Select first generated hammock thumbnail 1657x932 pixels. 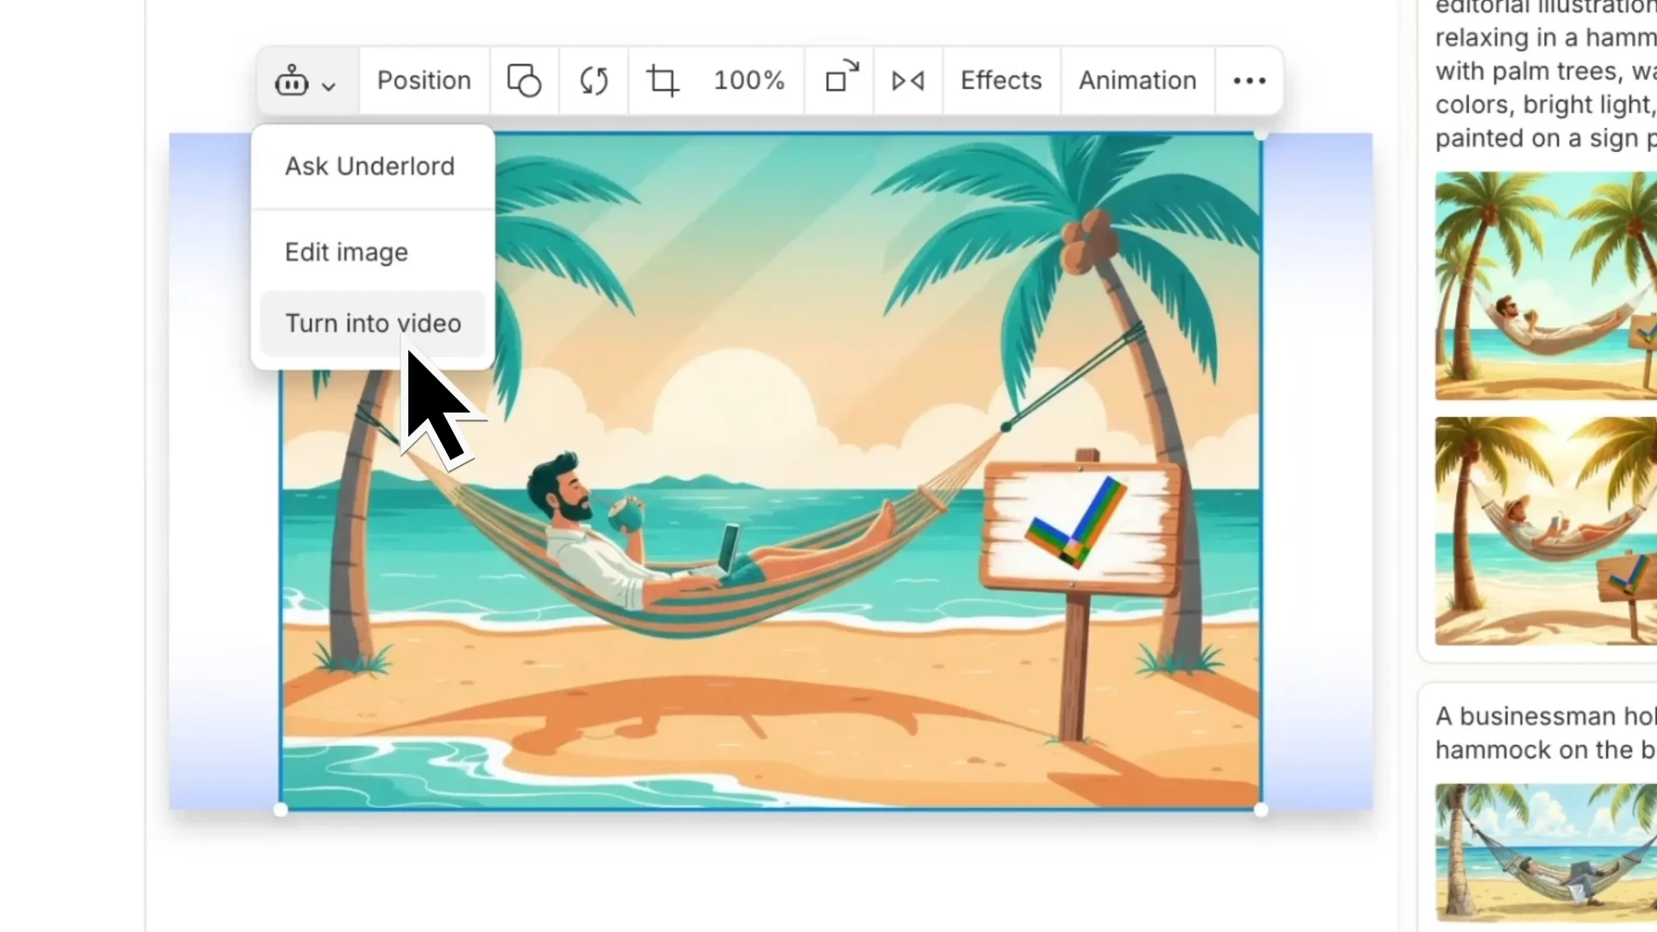point(1545,286)
